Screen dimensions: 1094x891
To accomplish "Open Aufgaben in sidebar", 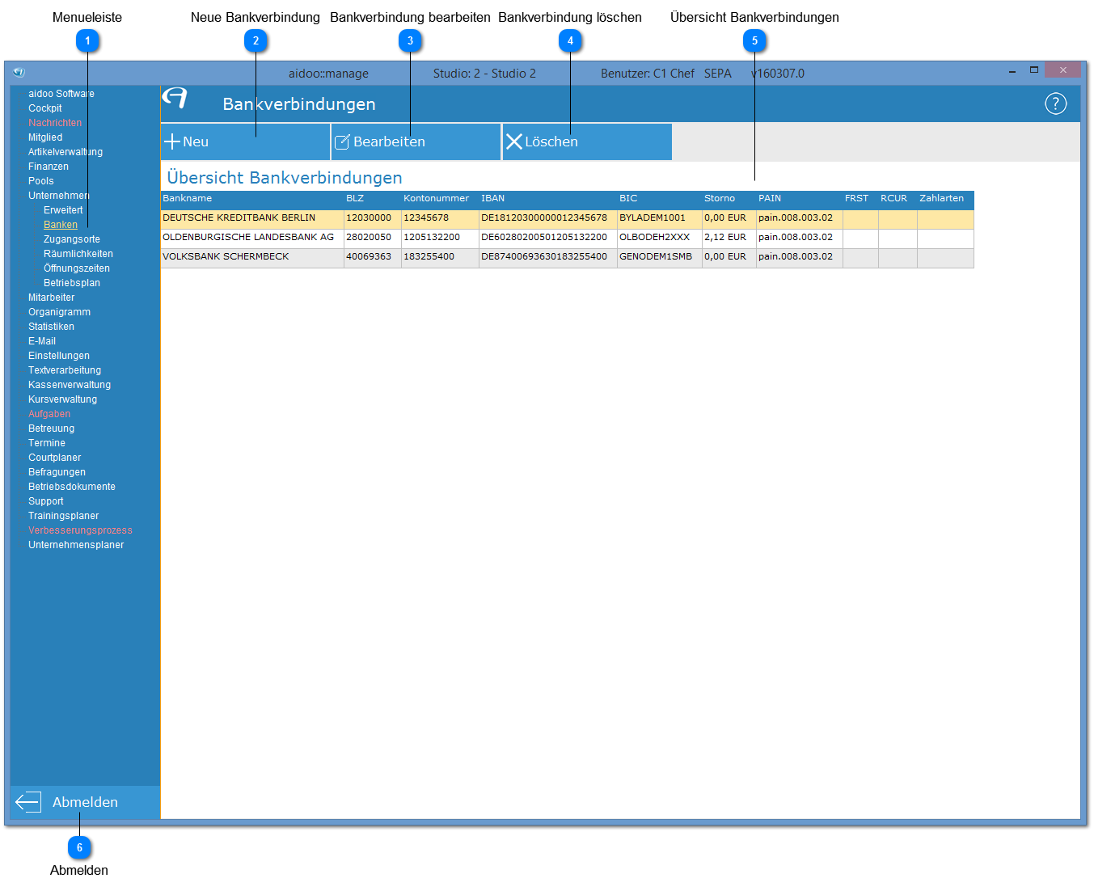I will click(x=49, y=414).
